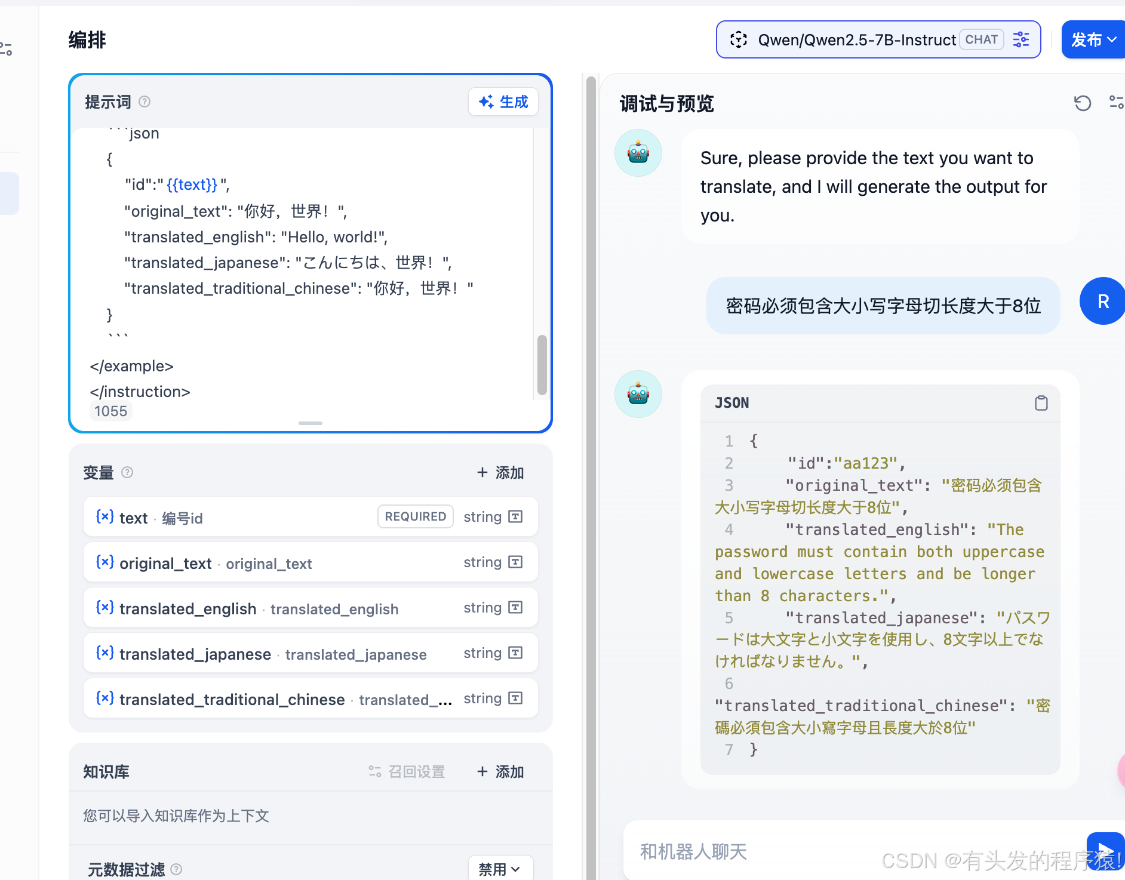Click help icon next to 变量
The width and height of the screenshot is (1125, 880).
click(127, 472)
